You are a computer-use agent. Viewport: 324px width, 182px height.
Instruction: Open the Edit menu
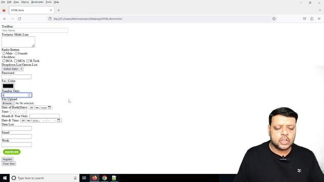click(x=9, y=2)
